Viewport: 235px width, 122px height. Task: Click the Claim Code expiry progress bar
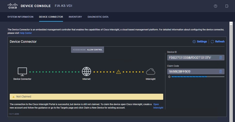pos(198,77)
